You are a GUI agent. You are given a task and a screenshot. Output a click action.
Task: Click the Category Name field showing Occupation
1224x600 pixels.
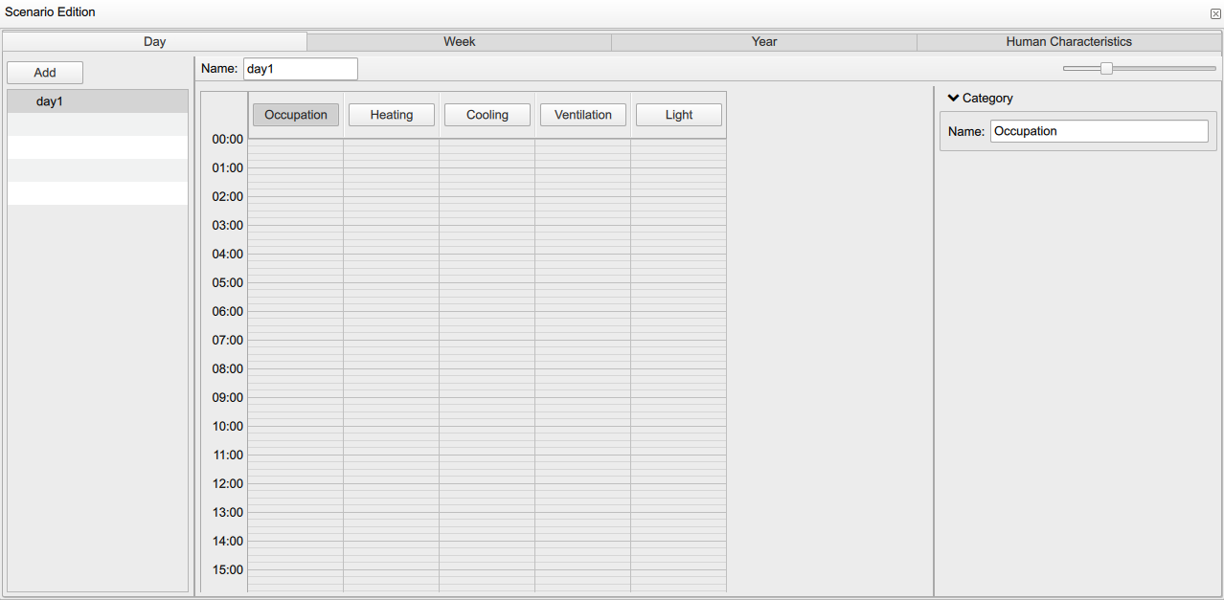(1098, 130)
